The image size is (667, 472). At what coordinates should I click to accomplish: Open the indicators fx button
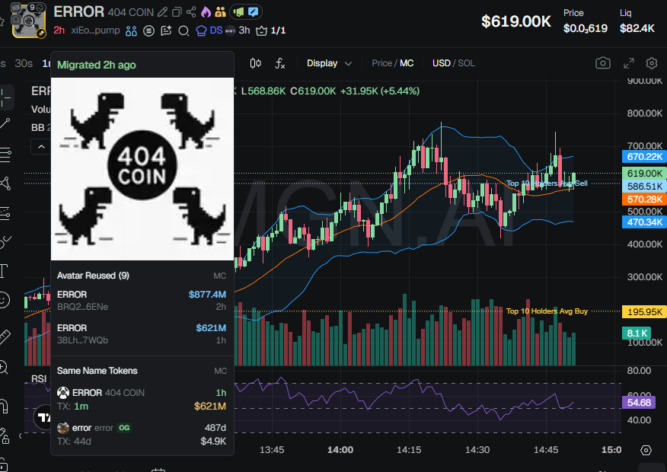(279, 63)
